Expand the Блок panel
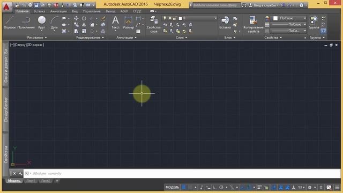The height and width of the screenshot is (193, 343). point(230,38)
